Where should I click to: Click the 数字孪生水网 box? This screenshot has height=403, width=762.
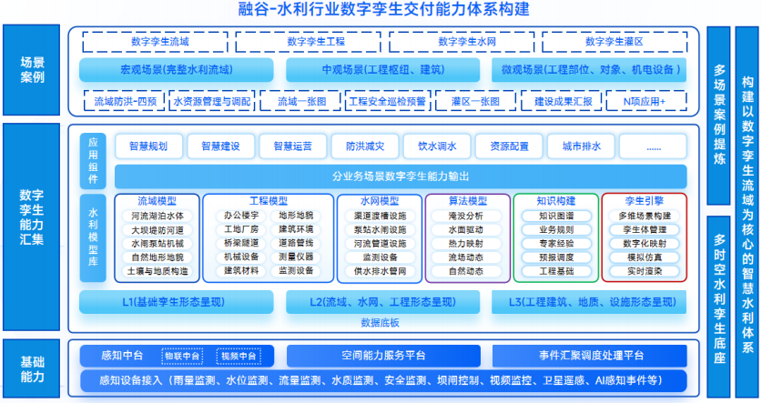coord(462,42)
